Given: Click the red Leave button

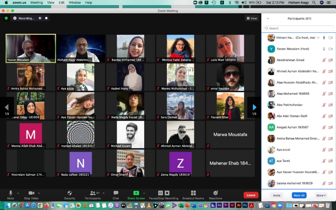Looking at the screenshot, I should coord(251,195).
